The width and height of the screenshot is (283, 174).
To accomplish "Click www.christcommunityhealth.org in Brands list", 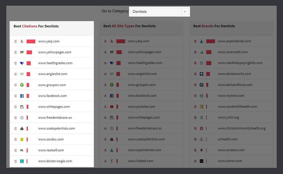I will click(x=242, y=128).
